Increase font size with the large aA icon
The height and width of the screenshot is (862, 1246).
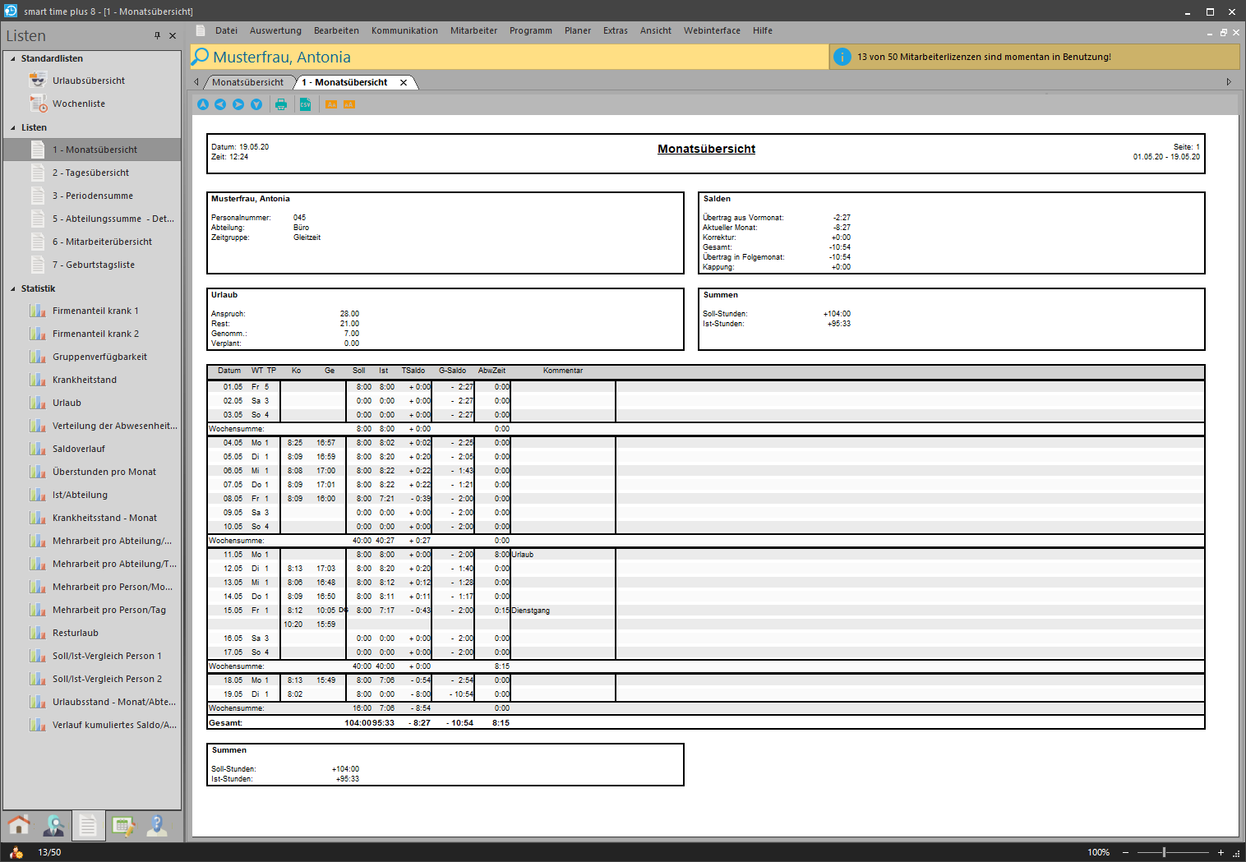coord(348,104)
